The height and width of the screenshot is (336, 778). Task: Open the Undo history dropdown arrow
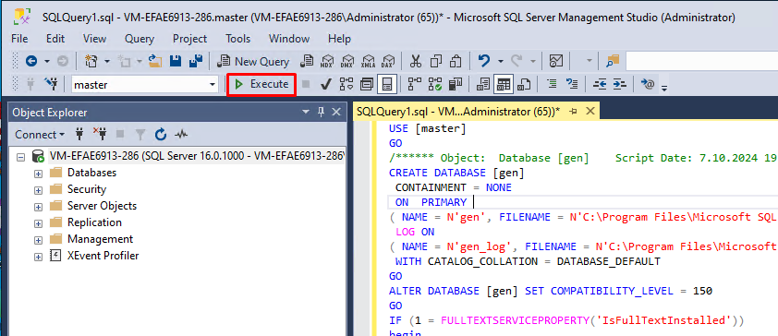[500, 62]
